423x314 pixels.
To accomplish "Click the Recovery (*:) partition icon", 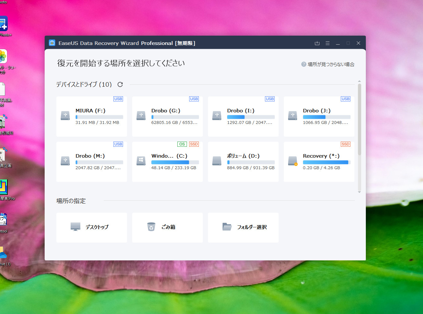I will coord(293,161).
